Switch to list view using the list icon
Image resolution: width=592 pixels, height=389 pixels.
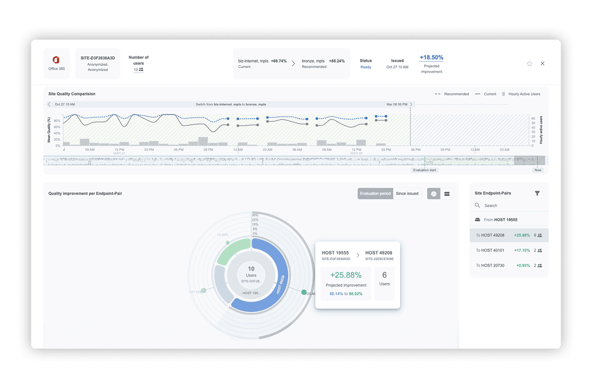[447, 193]
